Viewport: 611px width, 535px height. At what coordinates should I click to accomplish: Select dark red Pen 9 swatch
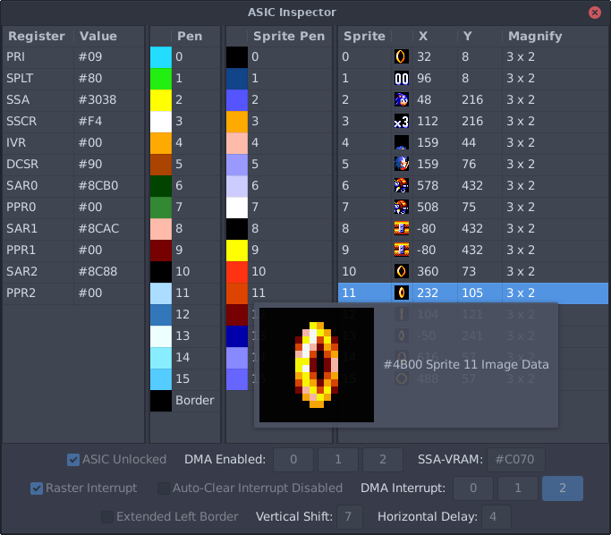[161, 251]
